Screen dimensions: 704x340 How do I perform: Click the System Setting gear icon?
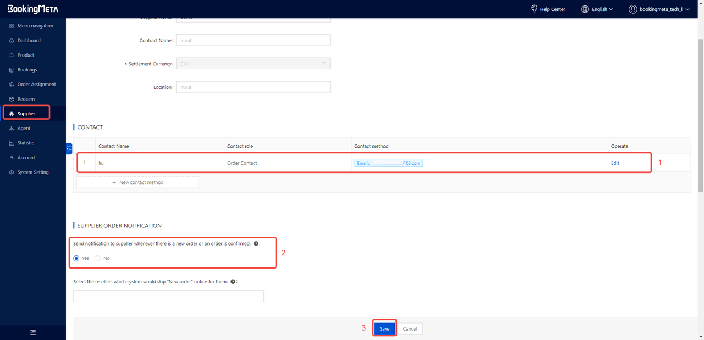pyautogui.click(x=12, y=172)
